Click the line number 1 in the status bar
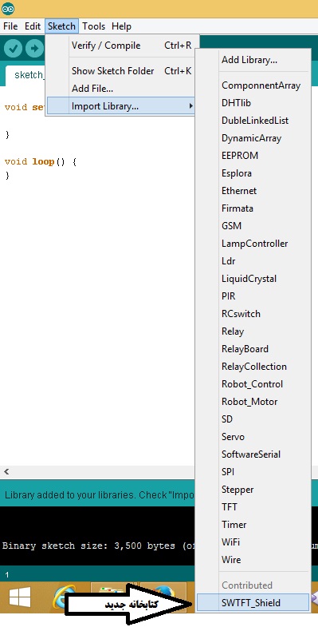The height and width of the screenshot is (627, 318). tap(7, 575)
